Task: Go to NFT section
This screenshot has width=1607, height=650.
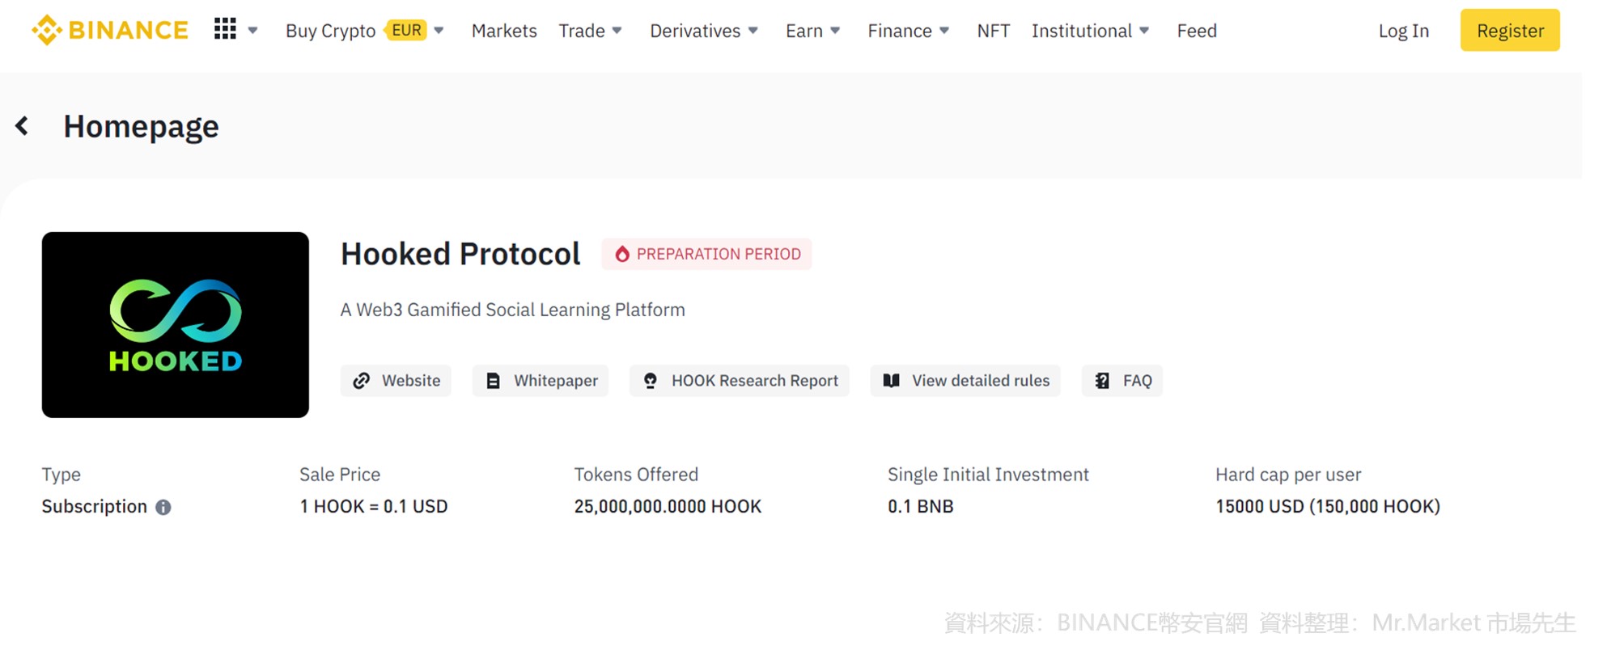Action: pos(994,31)
